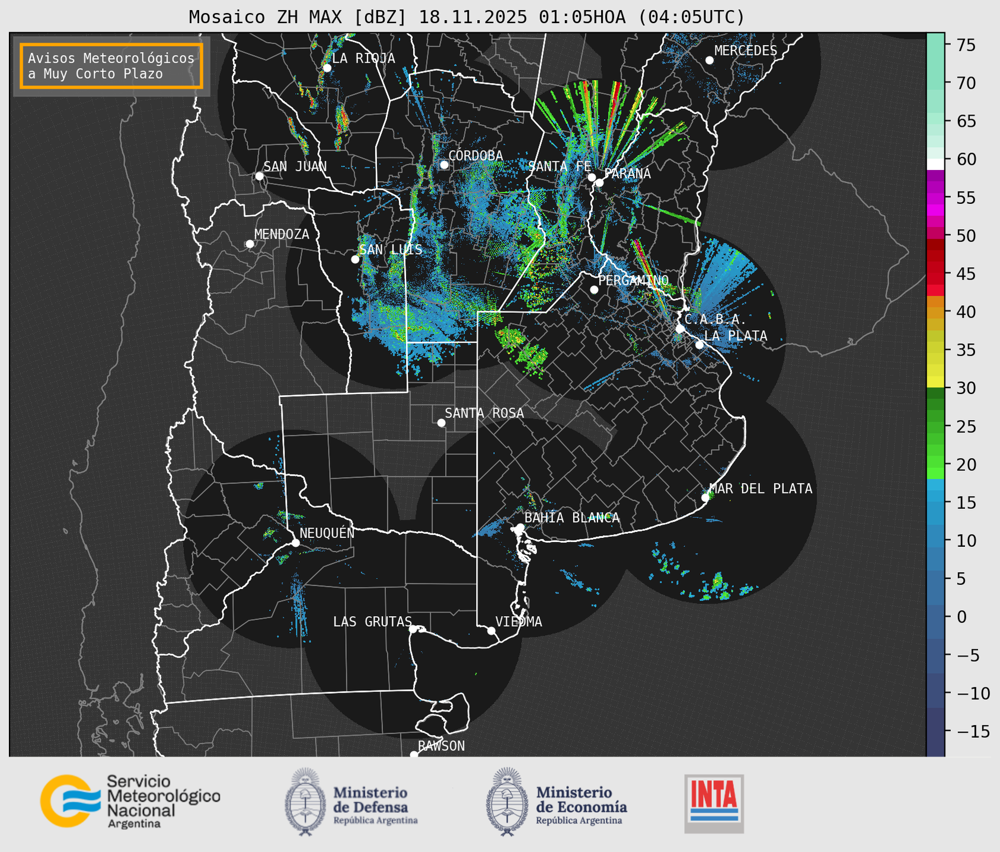This screenshot has height=852, width=1000.
Task: Click the NEUQUÉN map label
Action: [327, 533]
